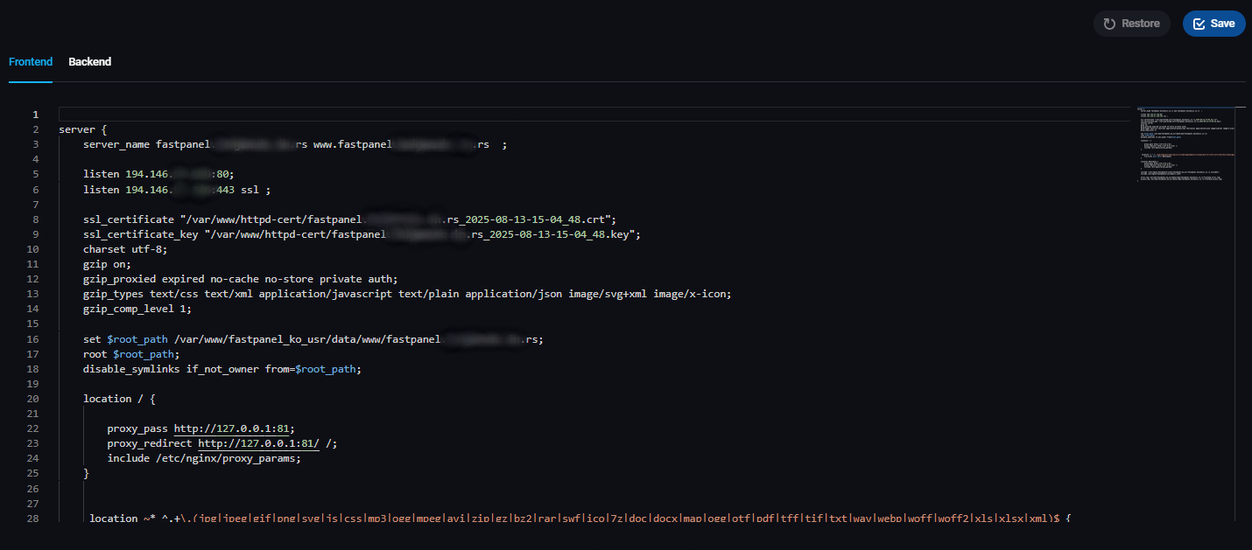
Task: Click the include /etc/nginx/proxy_params line
Action: coord(203,458)
